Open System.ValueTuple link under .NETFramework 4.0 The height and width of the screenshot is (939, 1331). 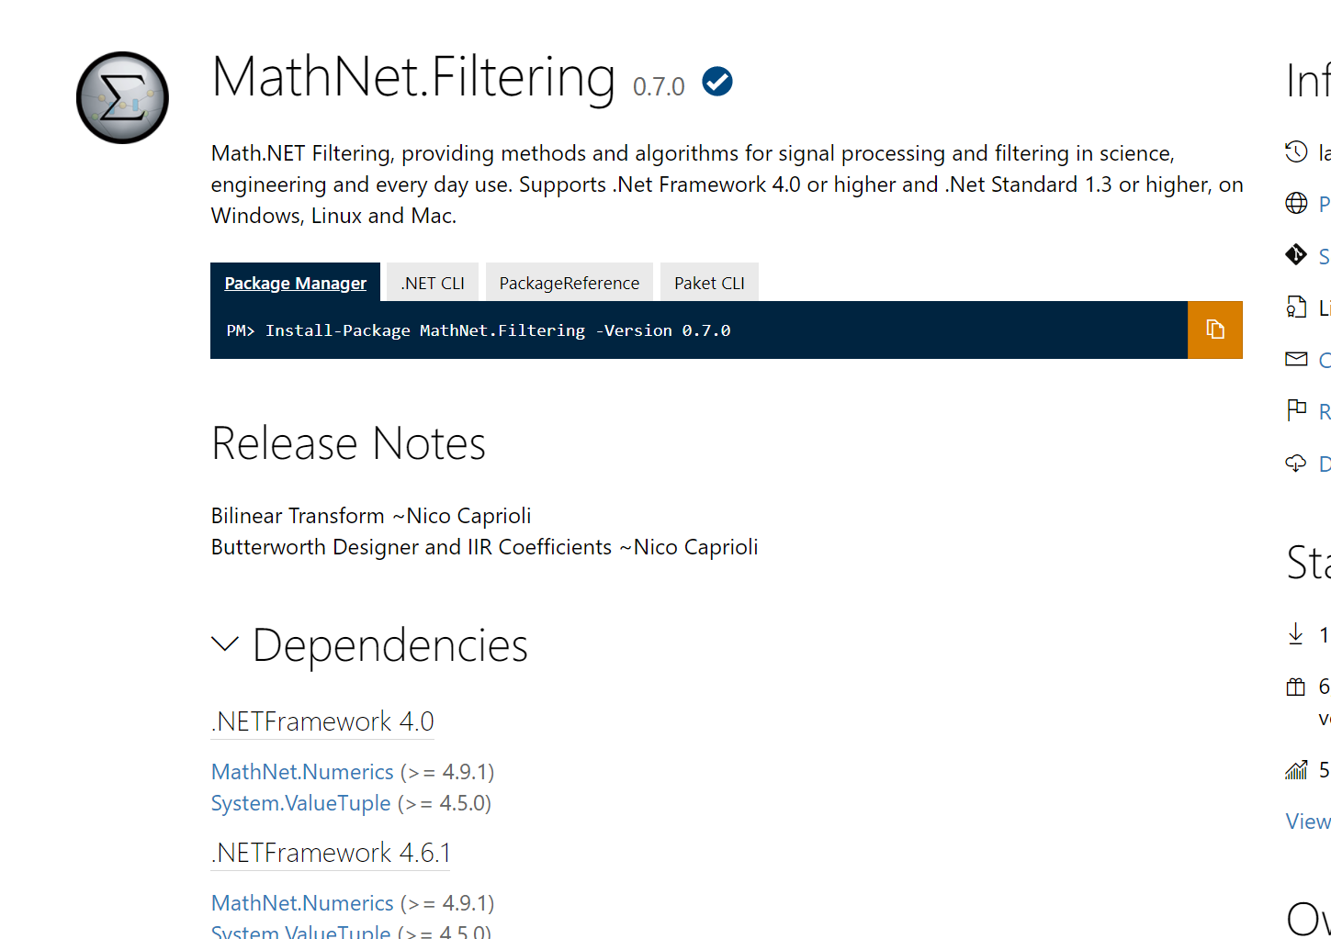(300, 803)
